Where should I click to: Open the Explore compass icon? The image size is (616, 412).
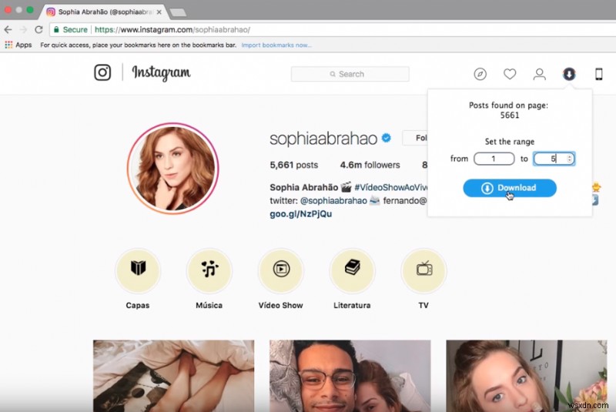(x=480, y=74)
